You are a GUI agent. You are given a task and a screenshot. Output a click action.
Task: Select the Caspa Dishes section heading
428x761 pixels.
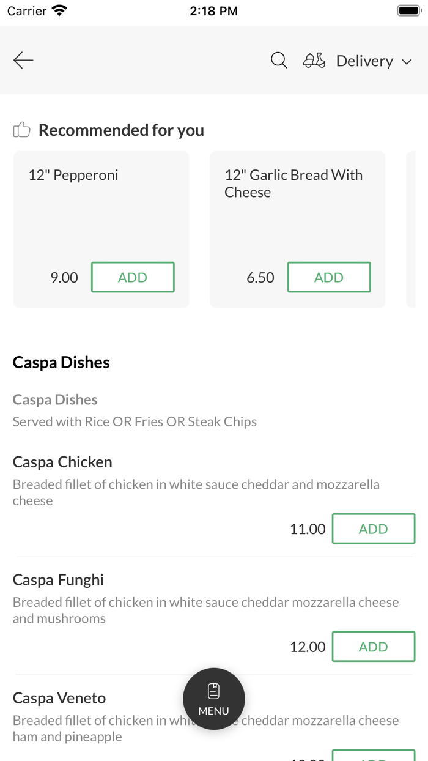click(61, 362)
